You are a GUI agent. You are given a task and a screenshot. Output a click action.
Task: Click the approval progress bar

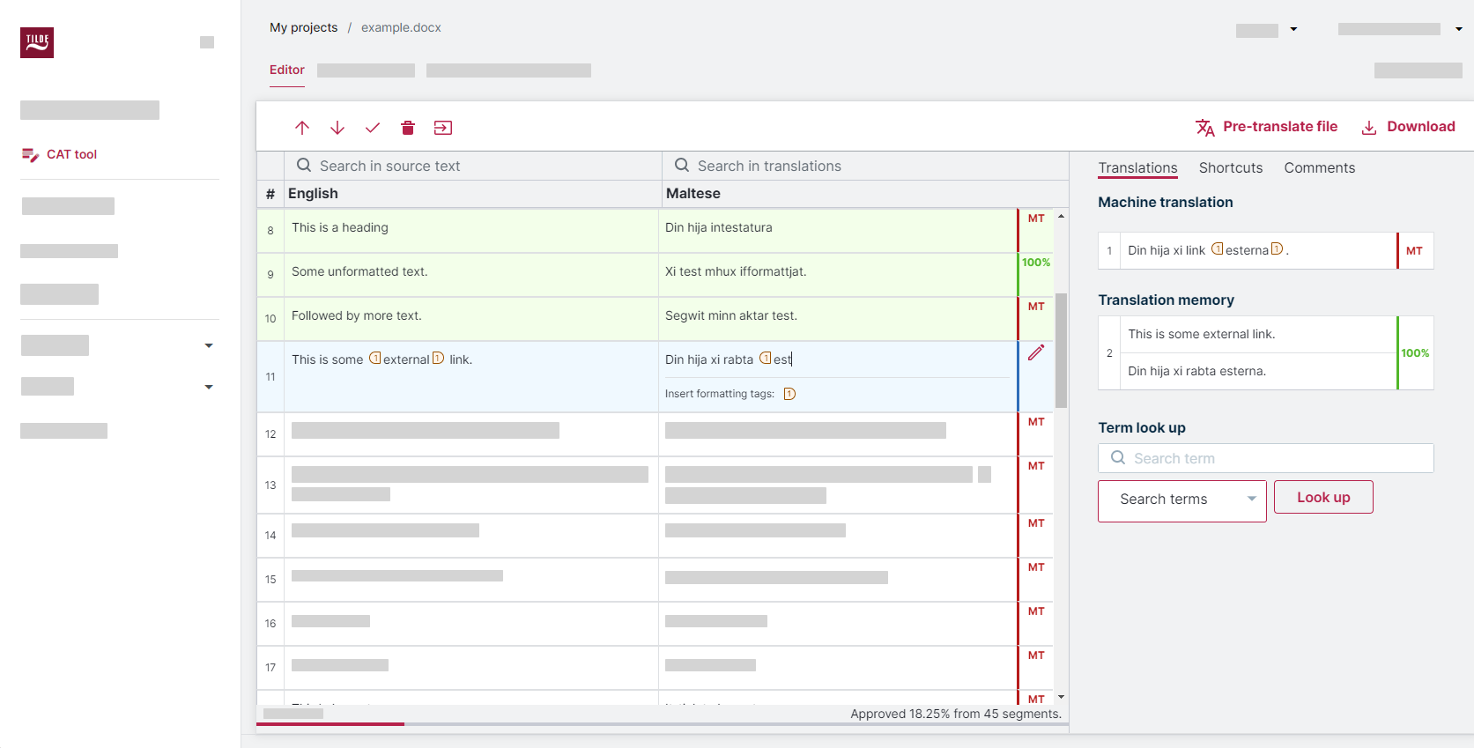[x=663, y=724]
